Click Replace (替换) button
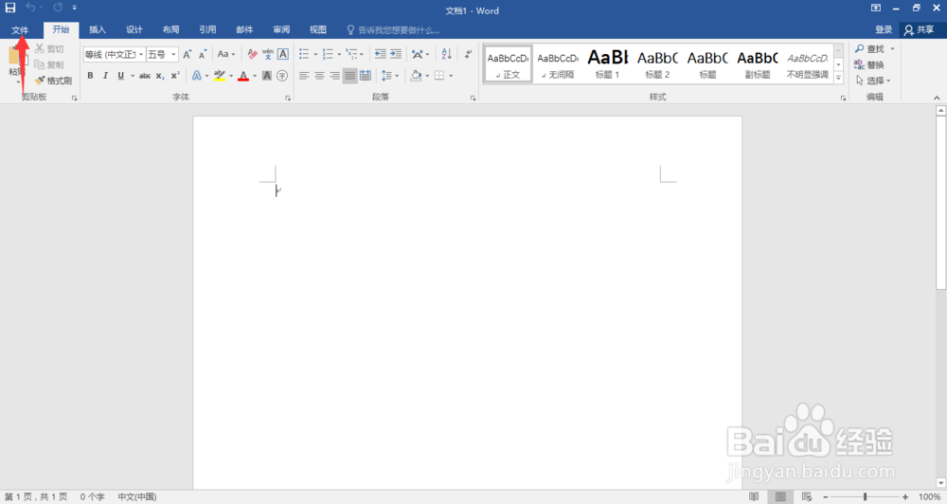The height and width of the screenshot is (504, 947). (869, 64)
